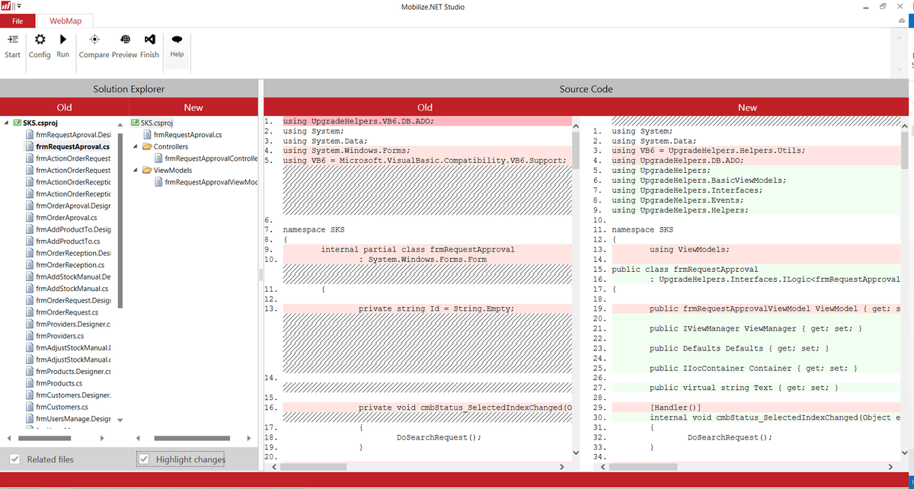Click file icon beside frmRequestApprovalViewModel

[x=158, y=182]
